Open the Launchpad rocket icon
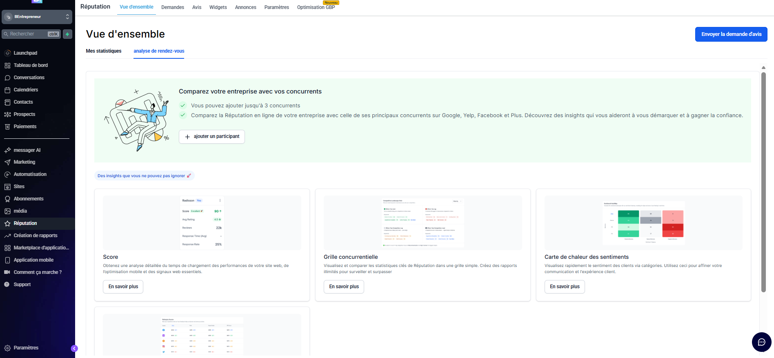Image resolution: width=774 pixels, height=358 pixels. coord(7,53)
